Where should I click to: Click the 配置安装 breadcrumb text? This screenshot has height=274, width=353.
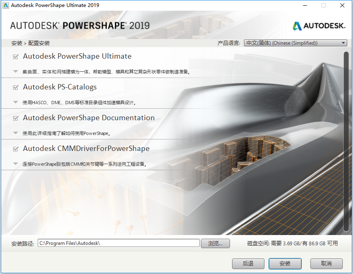click(x=39, y=43)
